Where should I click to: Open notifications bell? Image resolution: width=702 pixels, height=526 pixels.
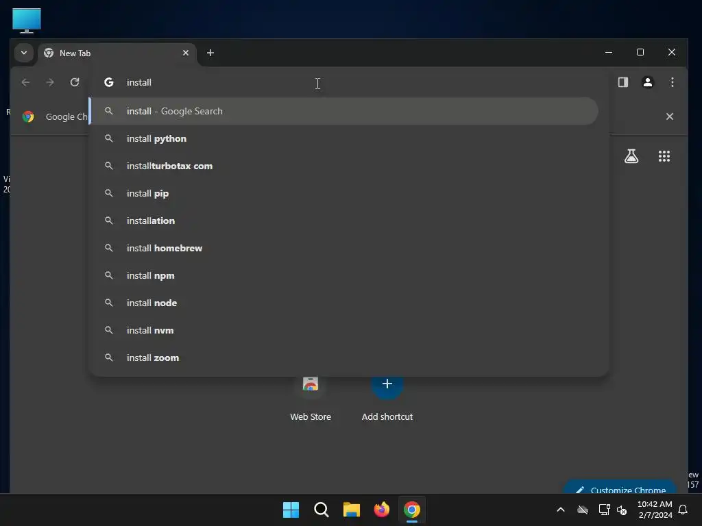683,510
